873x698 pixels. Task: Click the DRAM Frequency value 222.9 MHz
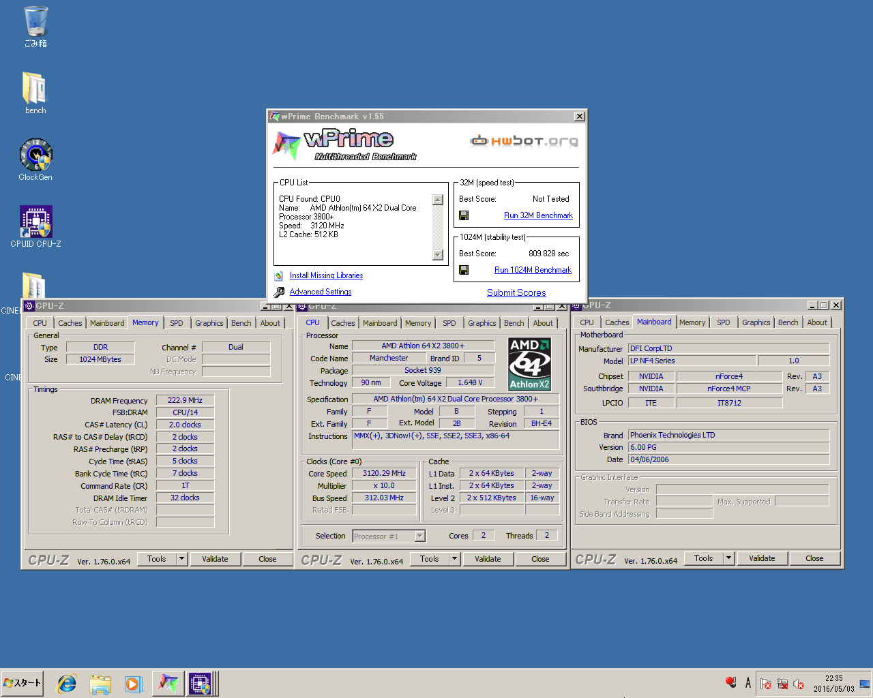click(185, 401)
